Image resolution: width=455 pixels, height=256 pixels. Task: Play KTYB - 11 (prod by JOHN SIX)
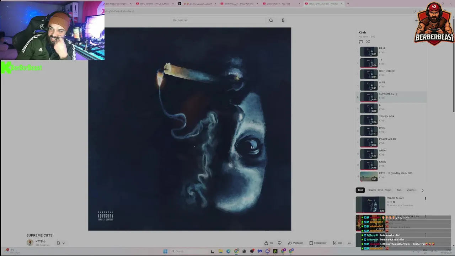click(x=391, y=176)
